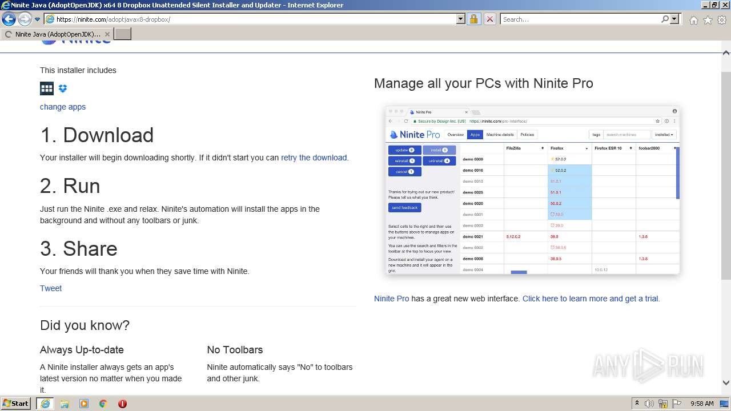Image resolution: width=731 pixels, height=411 pixels.
Task: Click the Ninite Pro link
Action: tap(391, 299)
